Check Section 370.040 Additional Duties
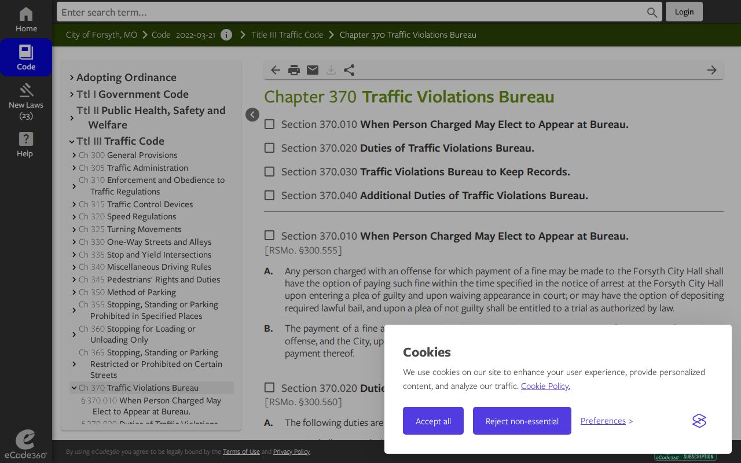 [x=269, y=195]
